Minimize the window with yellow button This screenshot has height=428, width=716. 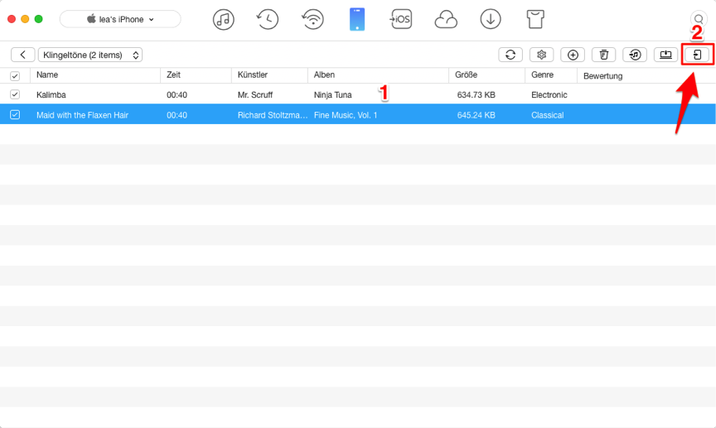(x=25, y=19)
